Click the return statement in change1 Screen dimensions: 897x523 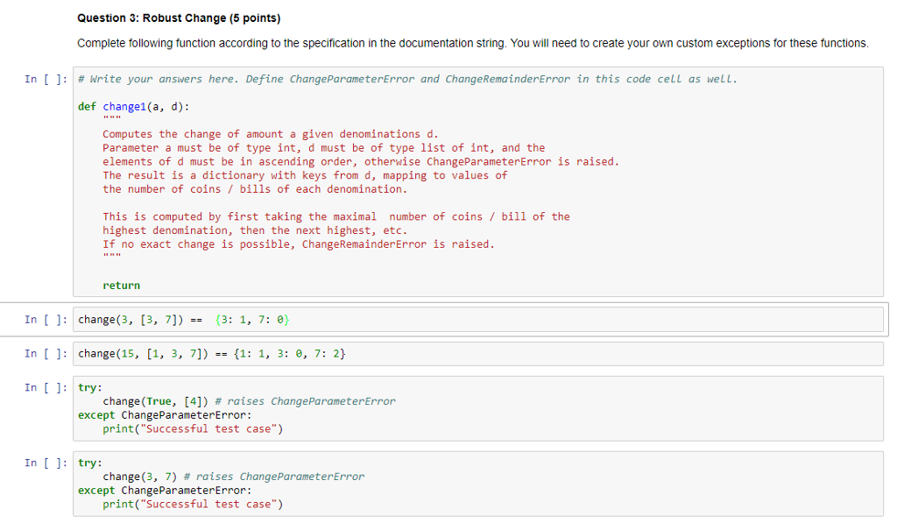click(x=120, y=285)
